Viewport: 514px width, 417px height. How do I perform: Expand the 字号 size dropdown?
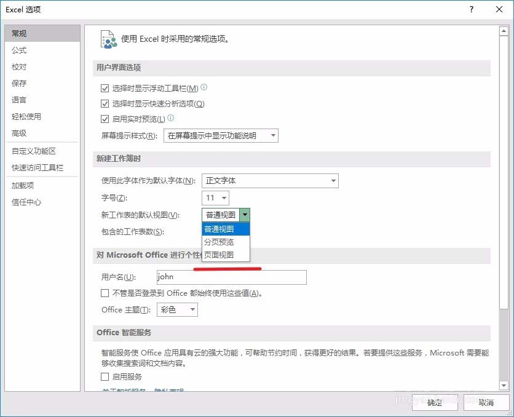(x=215, y=197)
